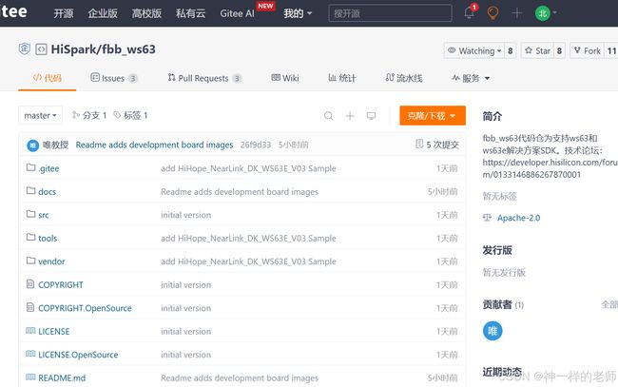Focus the 搜开源 search field
The height and width of the screenshot is (387, 618).
[x=390, y=13]
